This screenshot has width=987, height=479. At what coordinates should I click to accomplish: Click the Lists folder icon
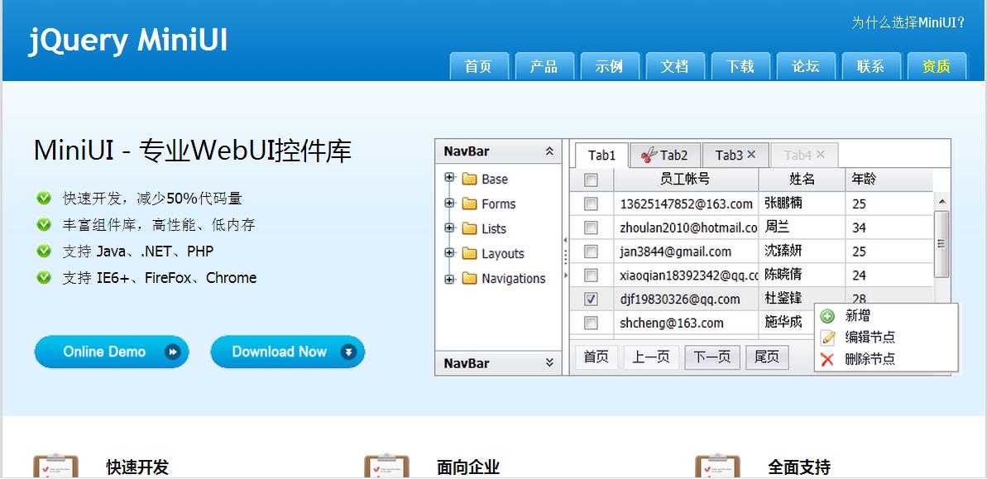(x=469, y=228)
